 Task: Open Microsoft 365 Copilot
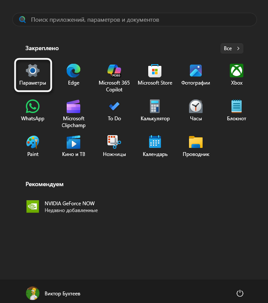(x=114, y=77)
